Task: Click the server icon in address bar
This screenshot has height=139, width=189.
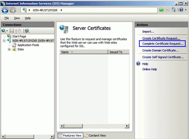Action: (x=25, y=10)
